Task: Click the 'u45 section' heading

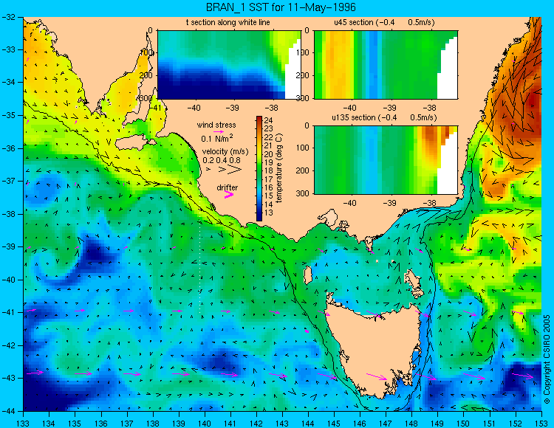Action: [354, 23]
